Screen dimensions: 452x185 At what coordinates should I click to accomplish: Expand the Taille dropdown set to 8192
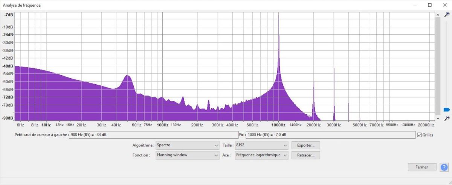(262, 145)
